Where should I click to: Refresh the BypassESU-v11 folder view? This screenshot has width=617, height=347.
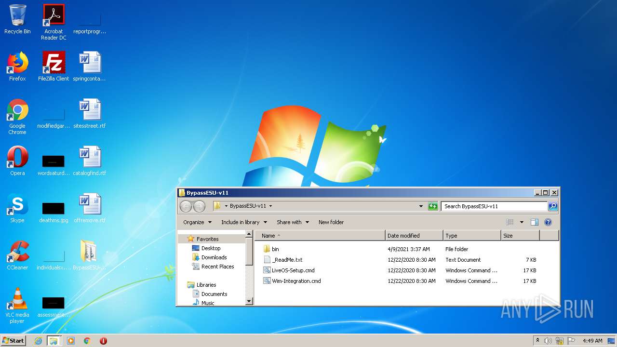(433, 206)
